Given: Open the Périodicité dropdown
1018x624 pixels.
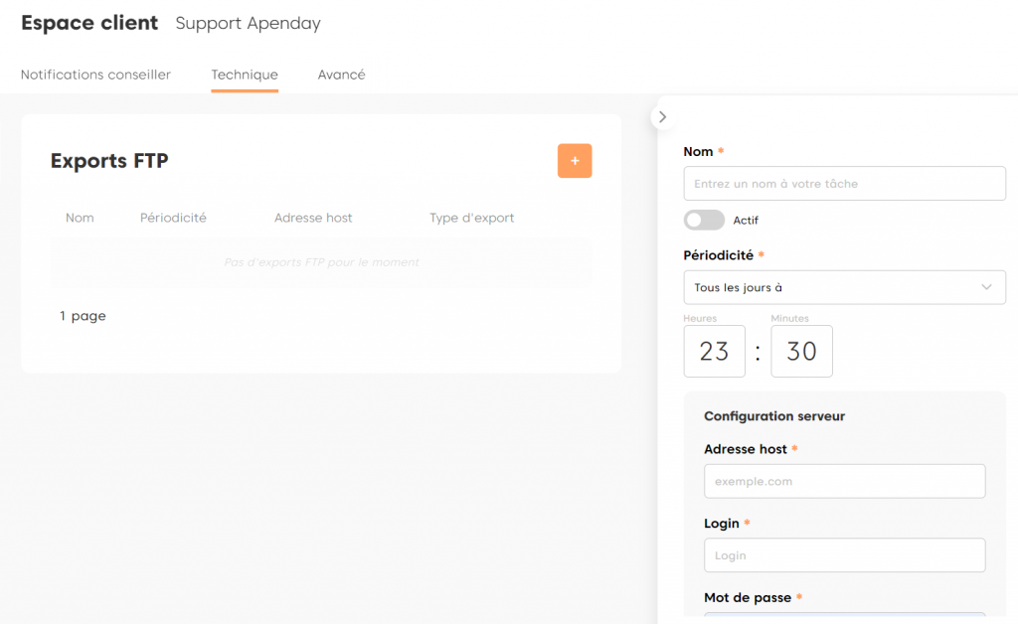Looking at the screenshot, I should click(844, 287).
